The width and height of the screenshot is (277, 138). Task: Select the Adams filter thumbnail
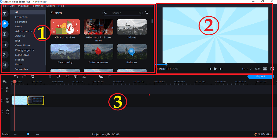point(132,27)
